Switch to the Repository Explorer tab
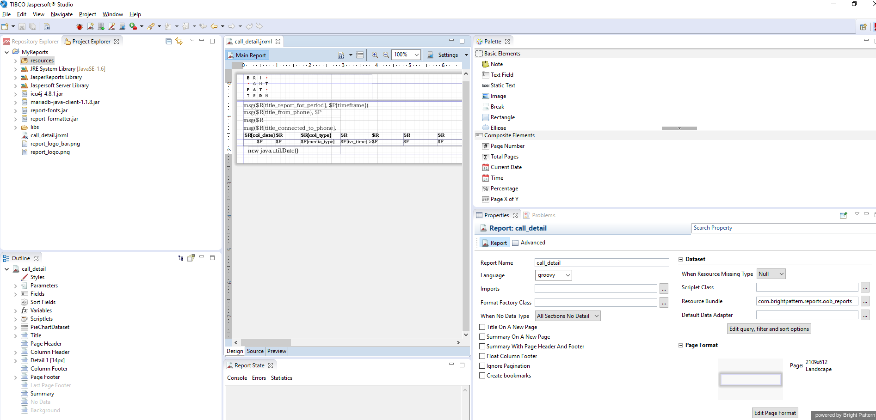This screenshot has width=876, height=420. click(31, 42)
